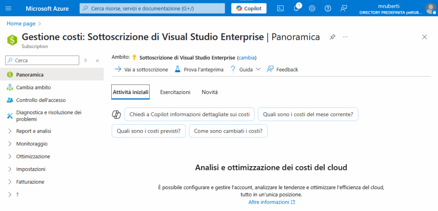Open portal settings gear

pyautogui.click(x=312, y=9)
